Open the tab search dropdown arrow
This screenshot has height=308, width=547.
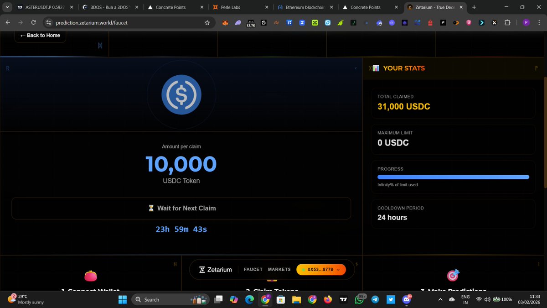7,7
